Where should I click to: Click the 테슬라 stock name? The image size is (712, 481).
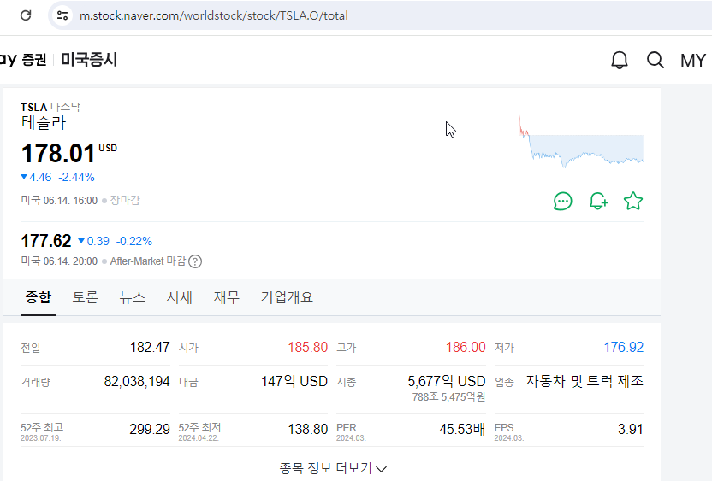44,123
